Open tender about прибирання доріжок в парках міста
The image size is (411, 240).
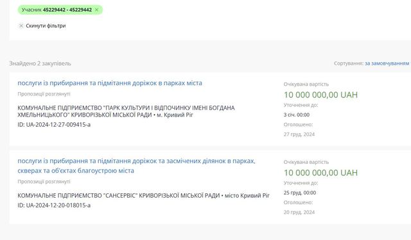pyautogui.click(x=110, y=83)
